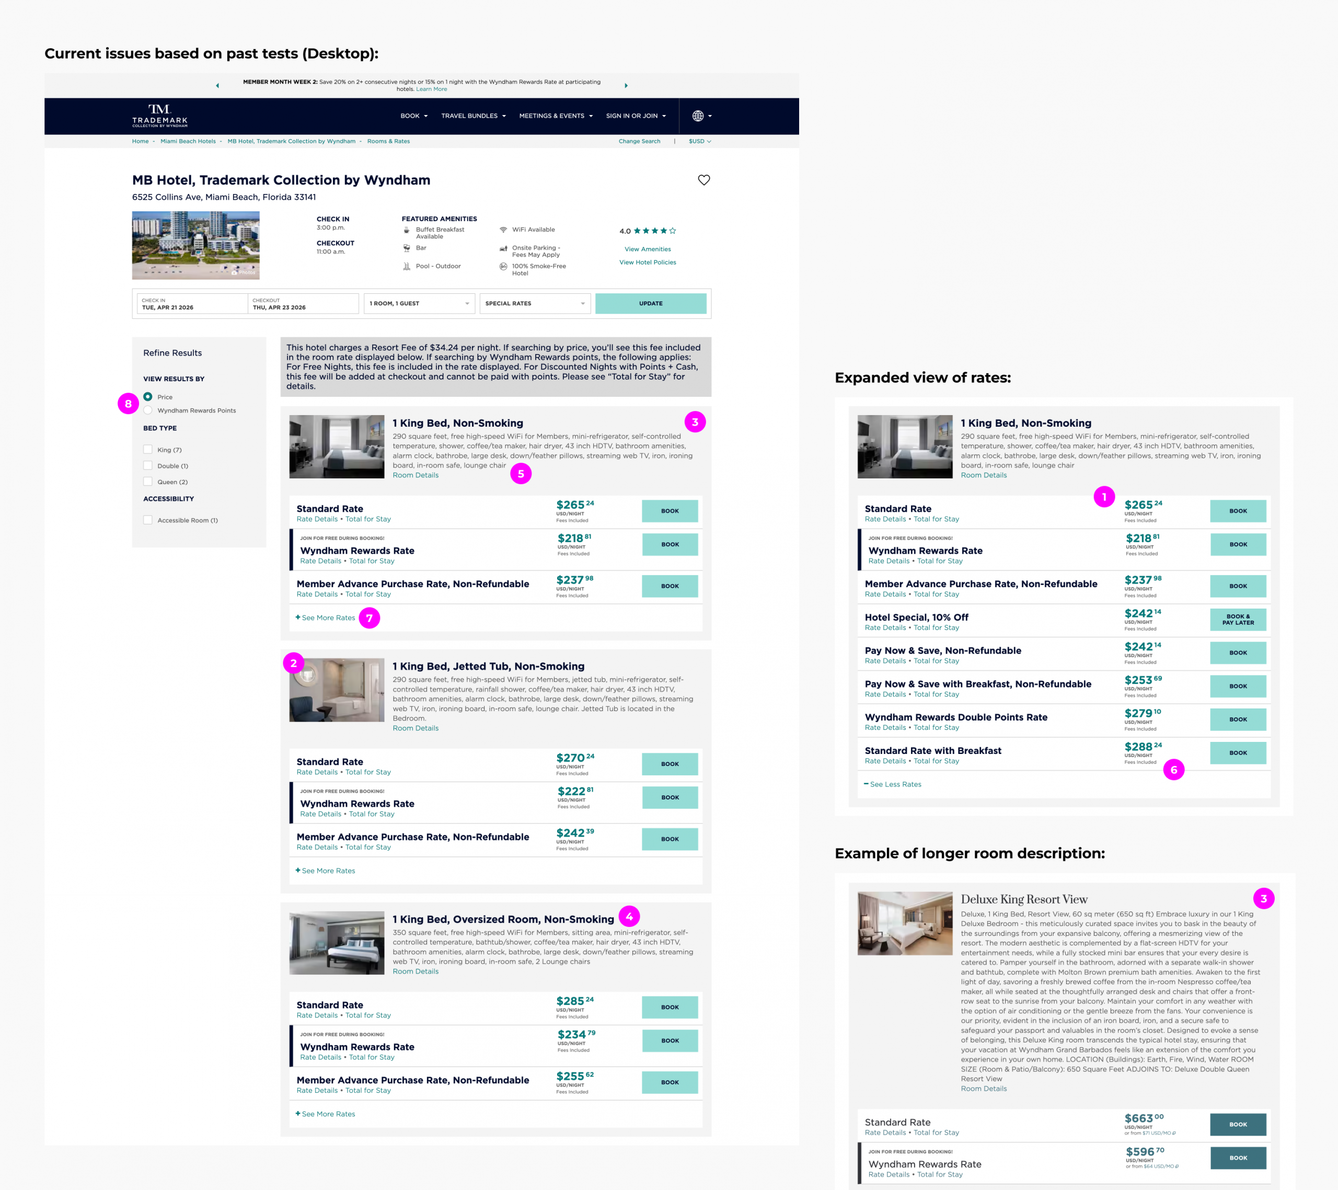Image resolution: width=1338 pixels, height=1190 pixels.
Task: Select Wyndham Rewards Points view option
Action: pos(148,410)
